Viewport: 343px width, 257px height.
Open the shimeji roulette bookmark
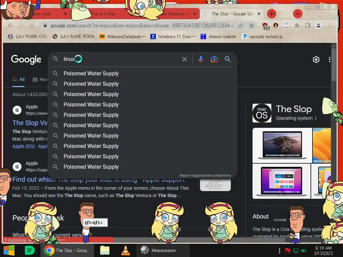[x=218, y=36]
